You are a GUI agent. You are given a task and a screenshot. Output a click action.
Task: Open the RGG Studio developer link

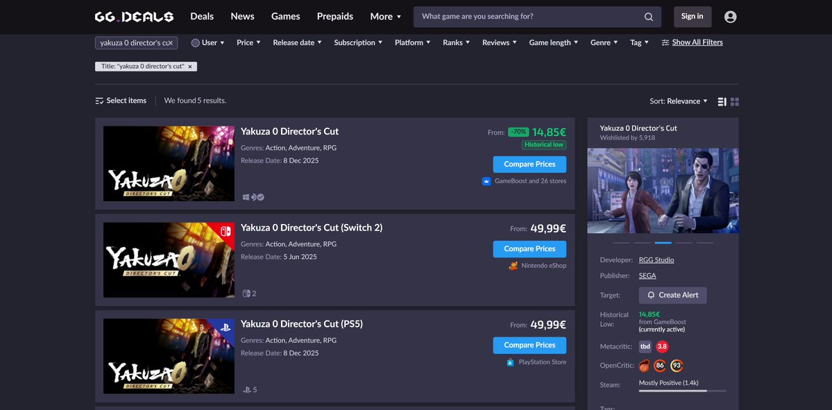click(656, 260)
